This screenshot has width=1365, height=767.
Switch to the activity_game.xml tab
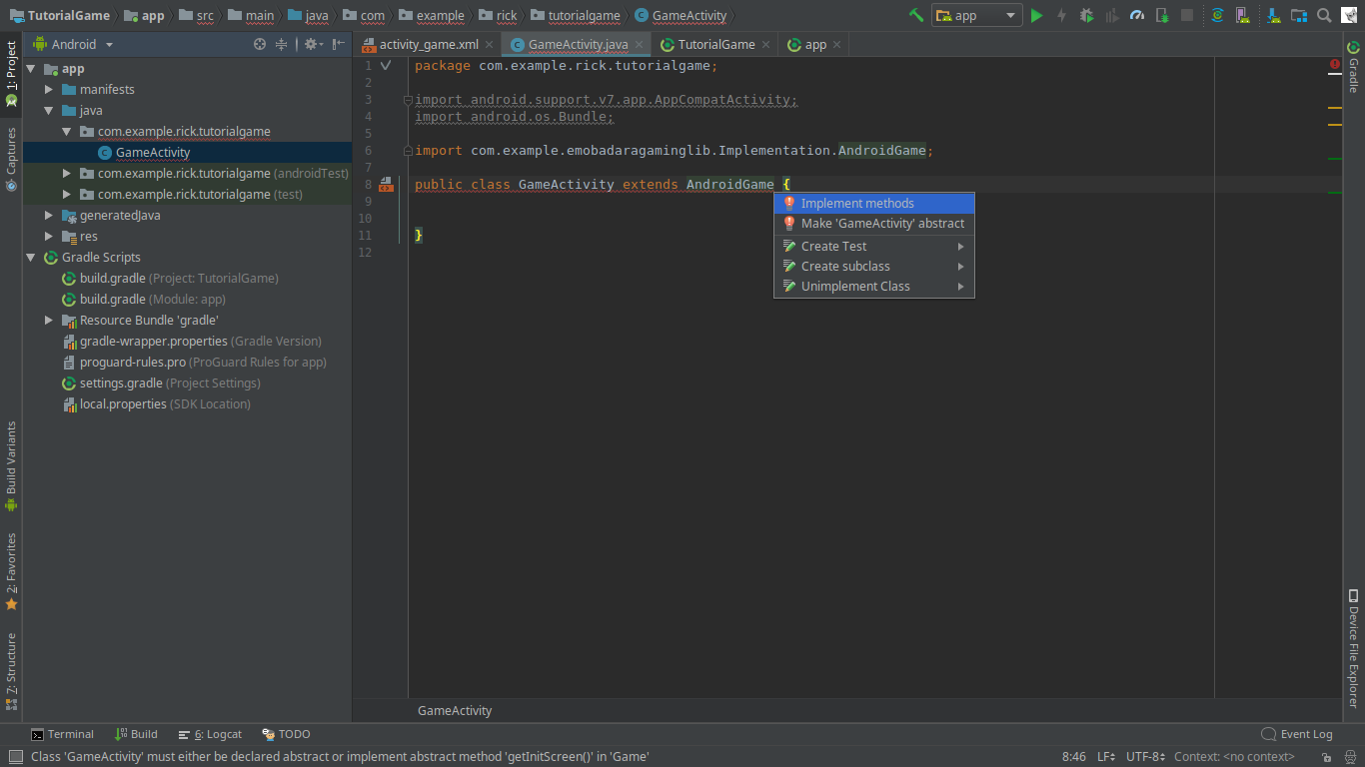(x=428, y=44)
